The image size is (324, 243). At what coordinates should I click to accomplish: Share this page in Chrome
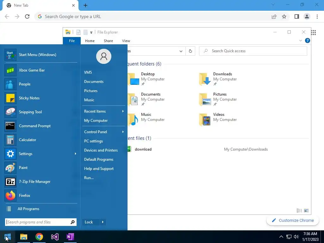coord(274,16)
